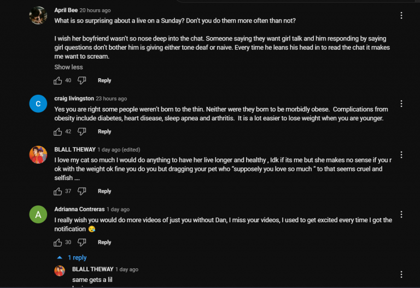Collapse the 1 reply thread
This screenshot has width=420, height=288.
(x=72, y=258)
